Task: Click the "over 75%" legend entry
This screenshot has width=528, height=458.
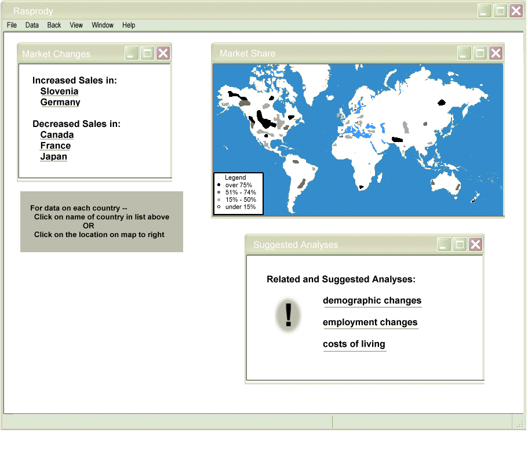Action: point(238,185)
